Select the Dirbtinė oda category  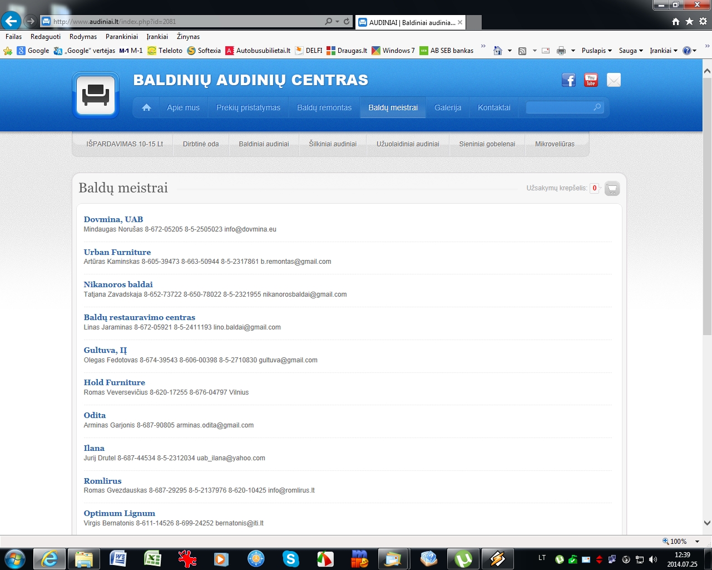[x=201, y=144]
